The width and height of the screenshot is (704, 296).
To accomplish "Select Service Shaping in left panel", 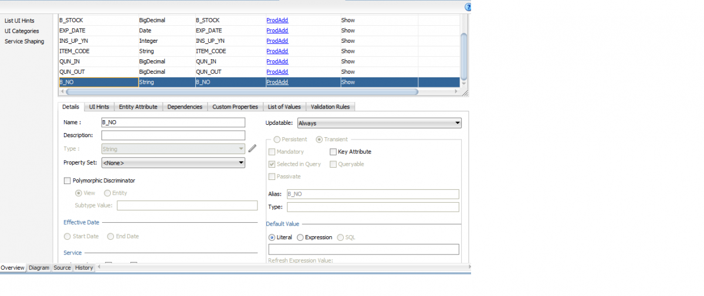I will pyautogui.click(x=24, y=42).
